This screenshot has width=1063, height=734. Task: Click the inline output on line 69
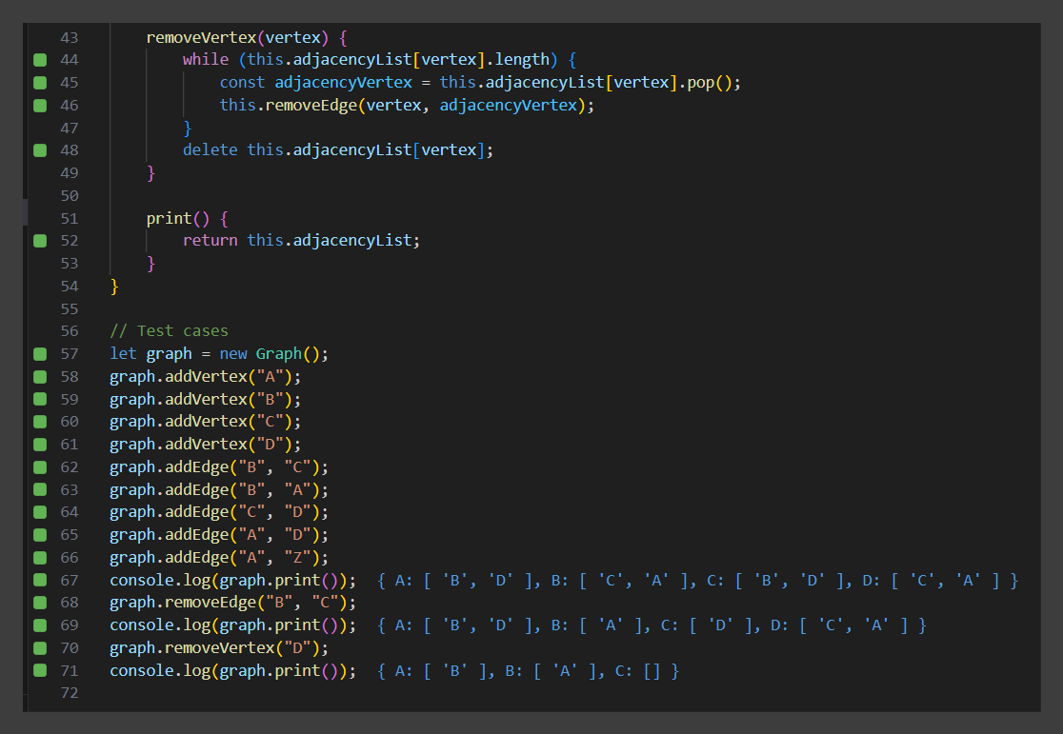click(652, 625)
